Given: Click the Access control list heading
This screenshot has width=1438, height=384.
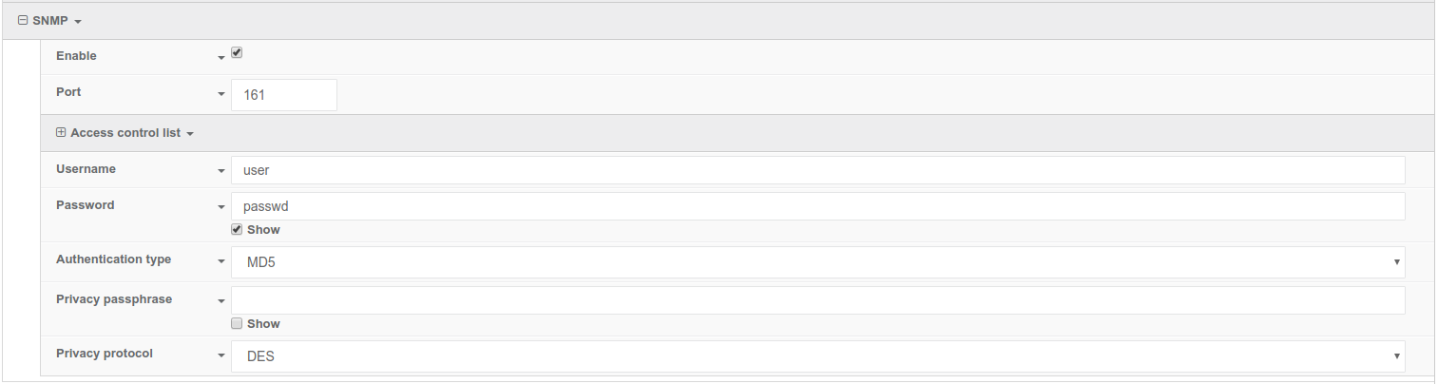Looking at the screenshot, I should 125,133.
